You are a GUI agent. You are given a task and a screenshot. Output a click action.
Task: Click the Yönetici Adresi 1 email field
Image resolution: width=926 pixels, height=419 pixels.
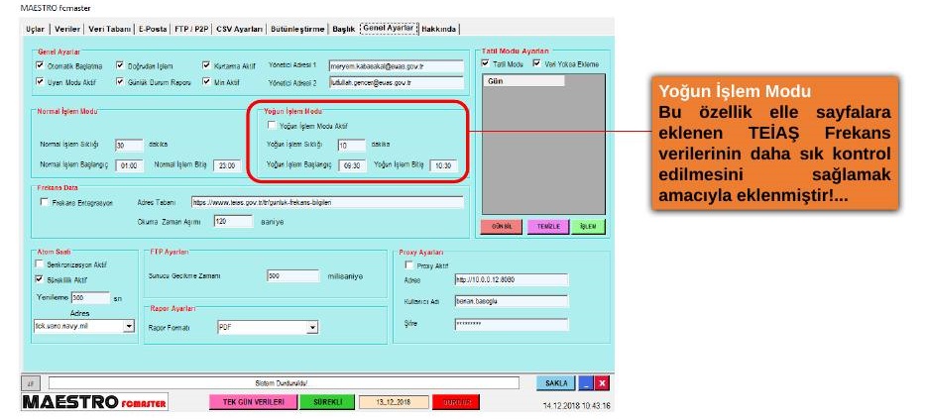coord(397,66)
